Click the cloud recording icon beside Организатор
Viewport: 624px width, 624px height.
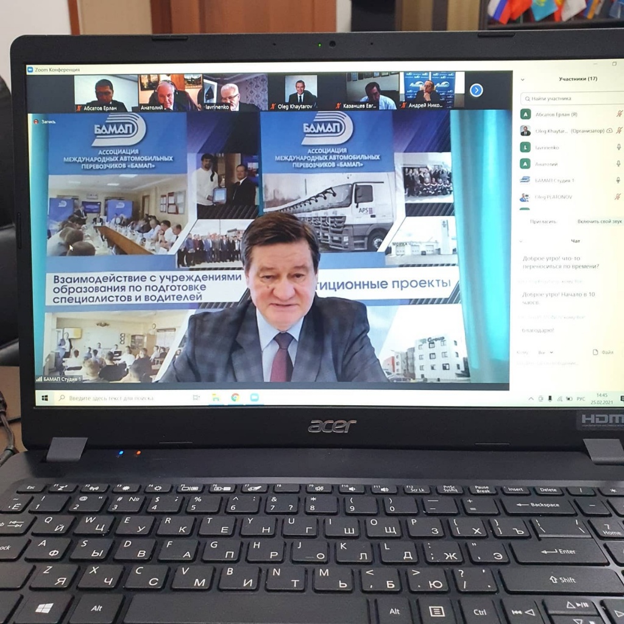pos(609,130)
